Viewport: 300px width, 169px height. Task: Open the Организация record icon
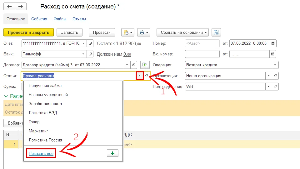point(275,76)
